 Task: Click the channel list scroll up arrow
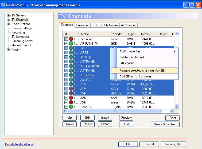pyautogui.click(x=177, y=34)
